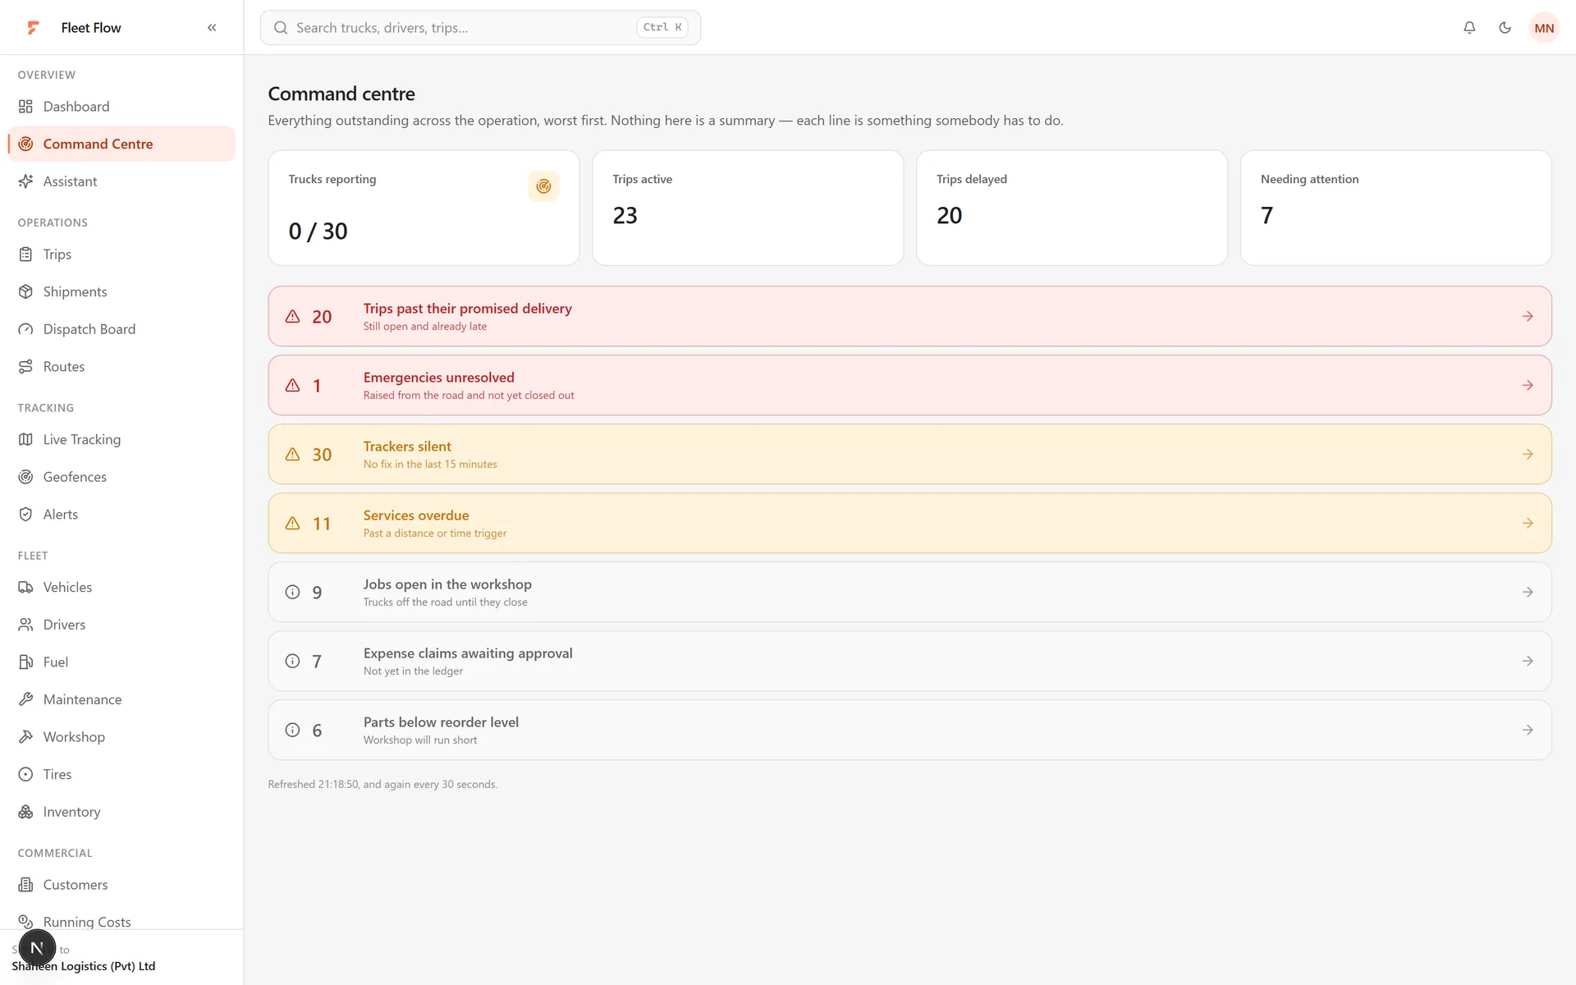Open the Trackers silent alert row
1576x985 pixels.
909,454
